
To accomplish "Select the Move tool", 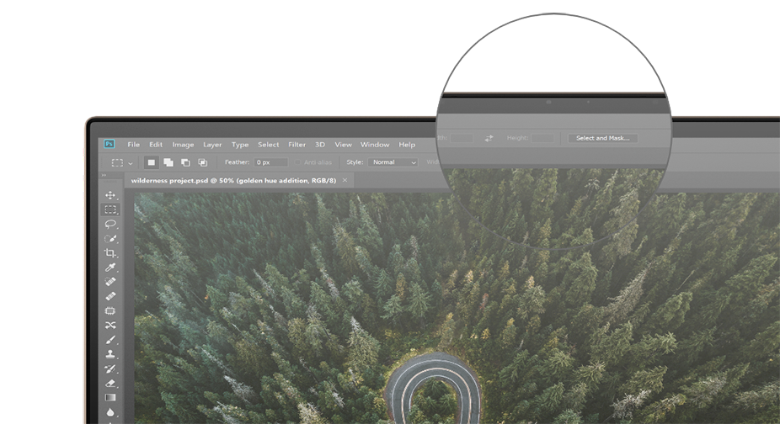I will point(110,195).
